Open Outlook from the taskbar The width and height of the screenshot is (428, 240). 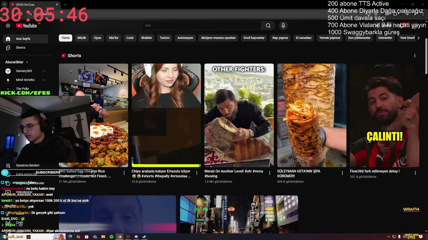(x=95, y=237)
